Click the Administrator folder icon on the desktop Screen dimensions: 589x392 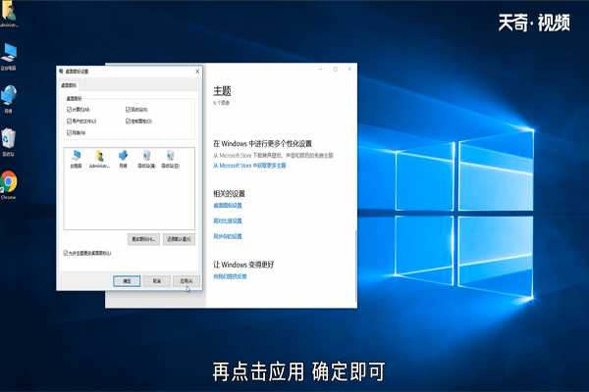tap(8, 14)
